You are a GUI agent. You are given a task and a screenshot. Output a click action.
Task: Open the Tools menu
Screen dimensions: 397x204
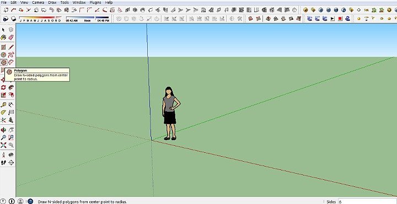65,3
